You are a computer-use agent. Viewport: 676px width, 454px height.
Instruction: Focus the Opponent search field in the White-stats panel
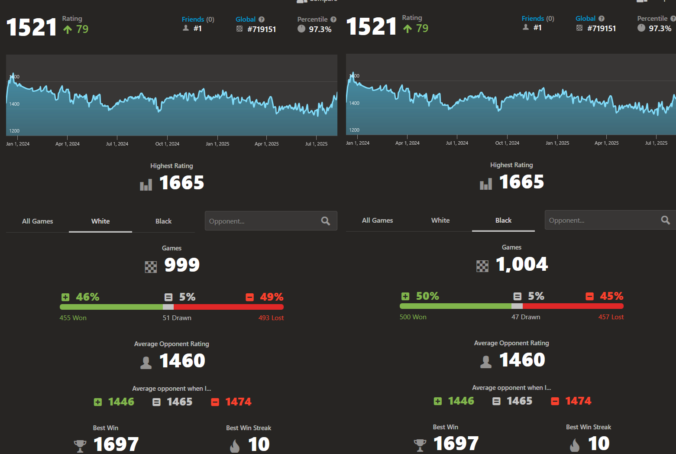click(x=271, y=221)
